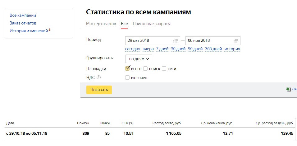The height and width of the screenshot is (146, 297).
Task: Click the 'вчера' period shortcut
Action: [148, 49]
